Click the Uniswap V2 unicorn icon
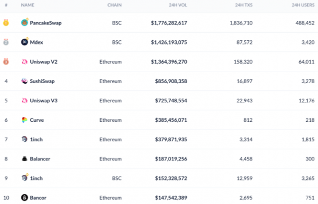Screen dimensions: 318x204 [24, 61]
